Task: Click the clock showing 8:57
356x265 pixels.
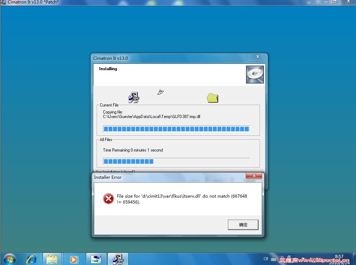Action: (x=339, y=257)
